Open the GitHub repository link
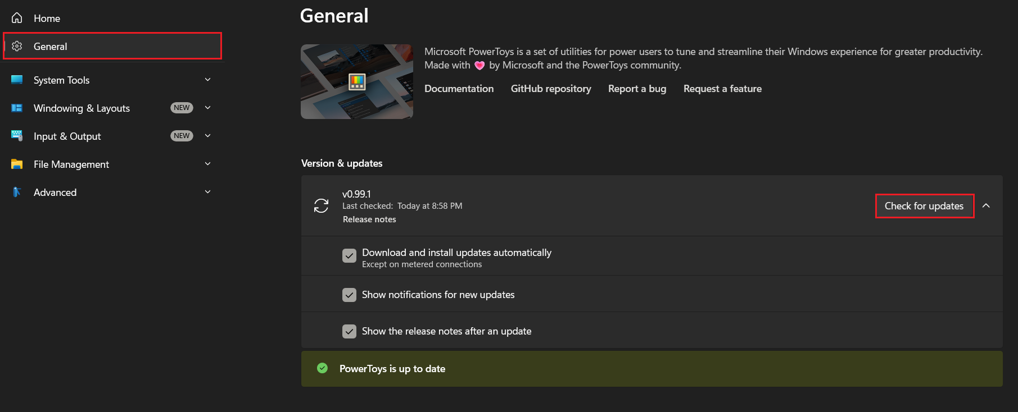Image resolution: width=1018 pixels, height=412 pixels. [551, 89]
